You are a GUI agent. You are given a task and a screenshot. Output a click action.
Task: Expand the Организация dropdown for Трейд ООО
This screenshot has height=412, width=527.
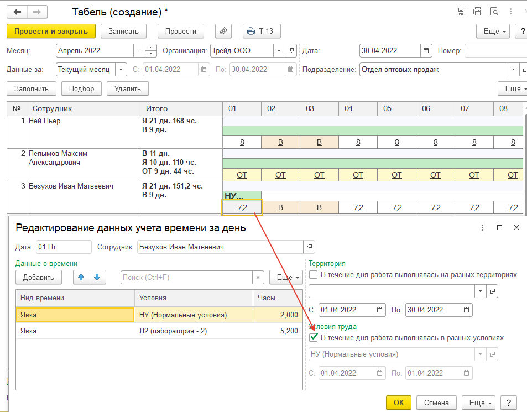279,51
